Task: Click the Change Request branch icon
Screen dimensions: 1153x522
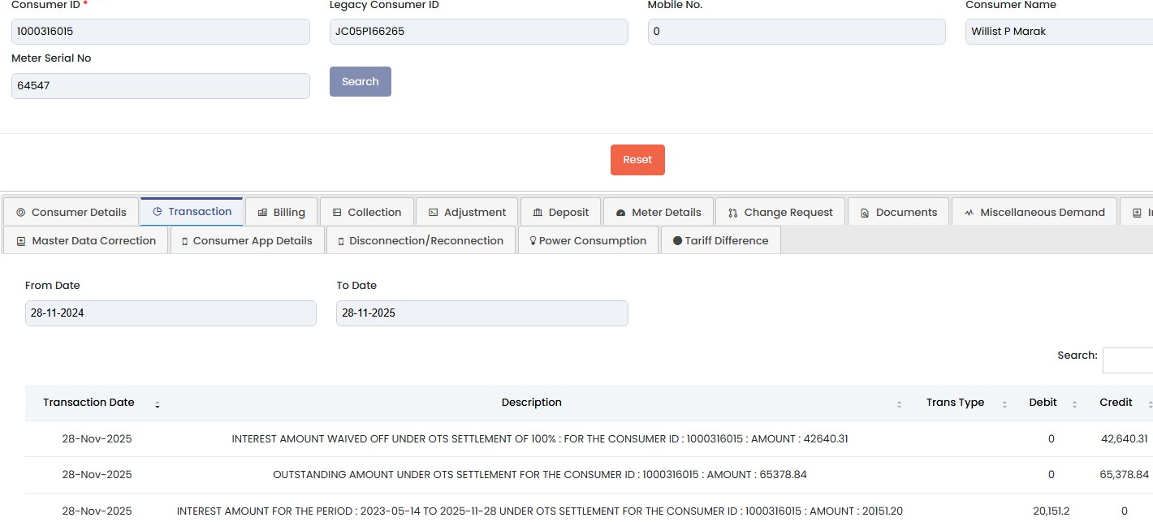Action: (x=732, y=213)
